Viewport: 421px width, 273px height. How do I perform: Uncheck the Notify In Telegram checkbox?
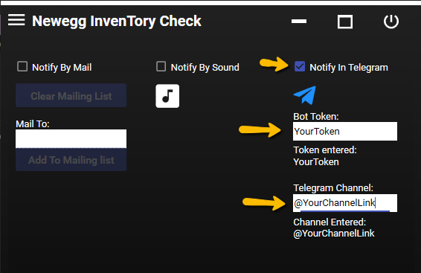click(300, 66)
